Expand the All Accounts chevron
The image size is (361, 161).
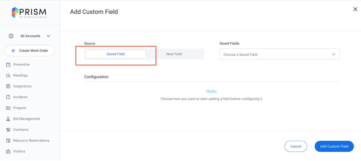pyautogui.click(x=48, y=36)
